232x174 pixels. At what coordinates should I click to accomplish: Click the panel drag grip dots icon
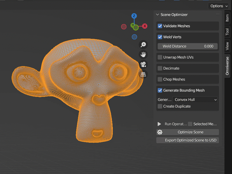click(218, 14)
